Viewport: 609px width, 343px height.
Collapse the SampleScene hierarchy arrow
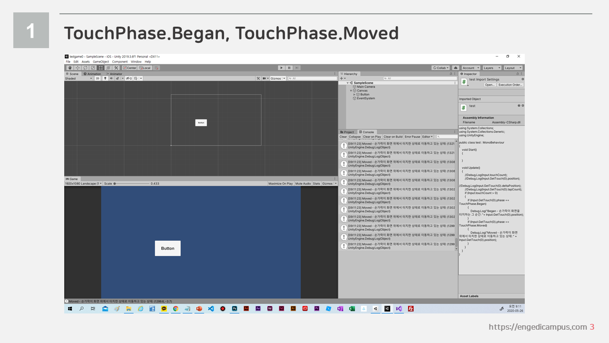click(348, 83)
